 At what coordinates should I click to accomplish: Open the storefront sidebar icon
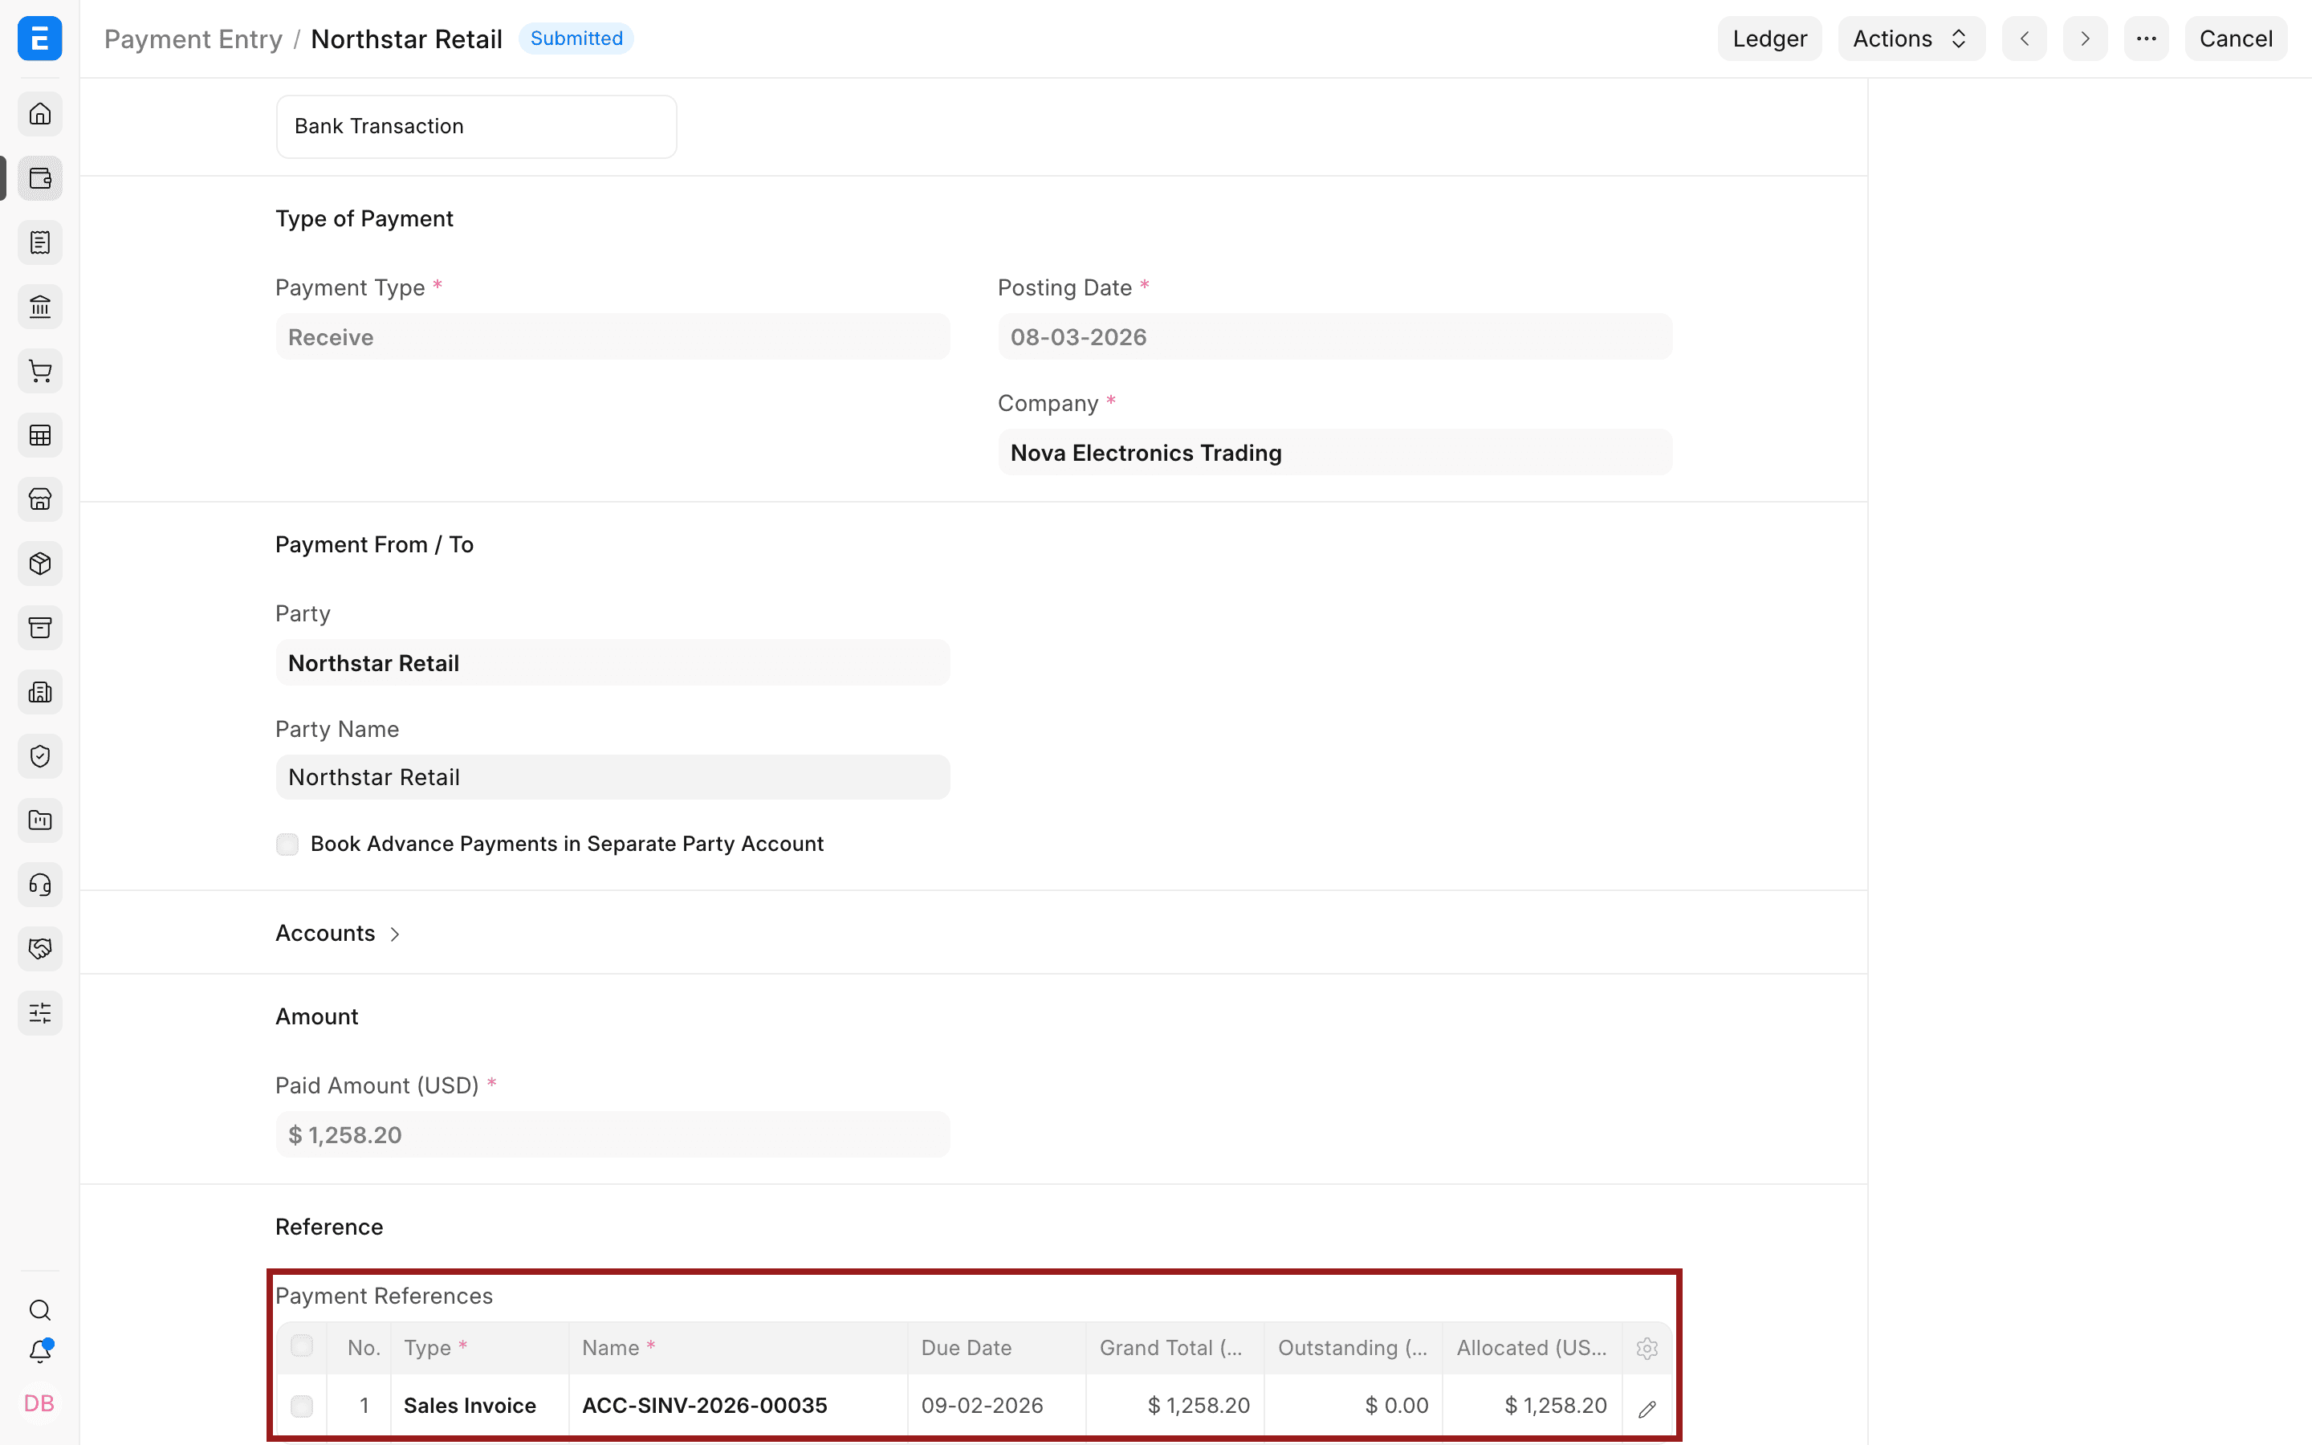coord(40,499)
